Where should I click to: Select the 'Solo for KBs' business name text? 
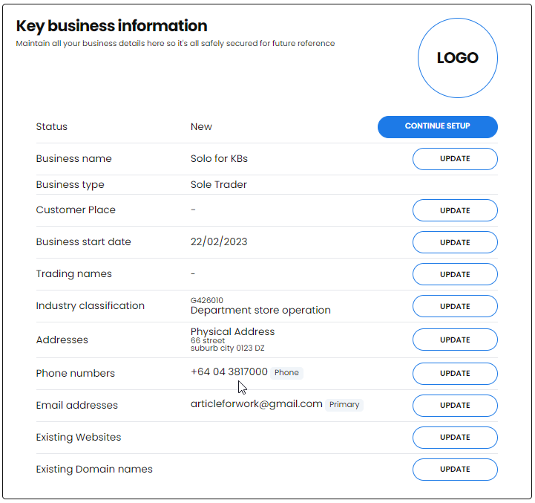219,158
